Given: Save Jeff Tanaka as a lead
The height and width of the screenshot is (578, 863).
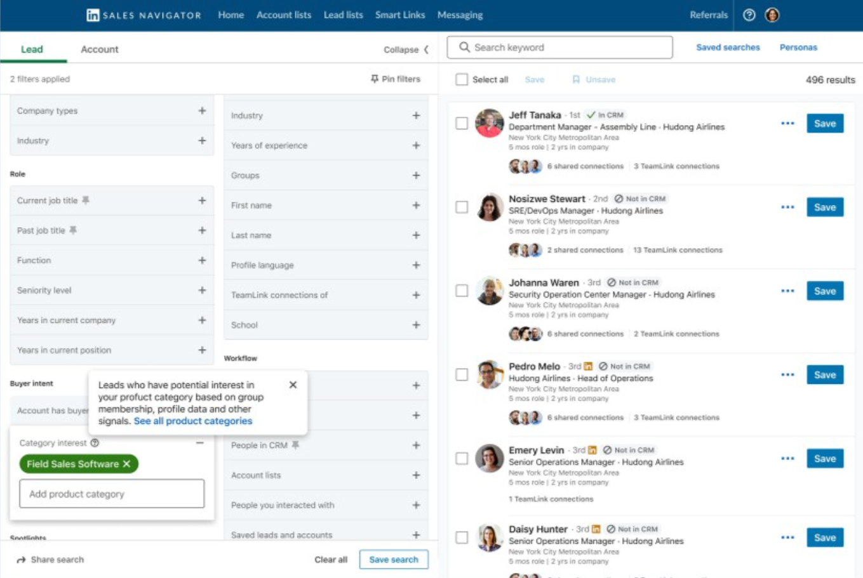Looking at the screenshot, I should pyautogui.click(x=825, y=123).
